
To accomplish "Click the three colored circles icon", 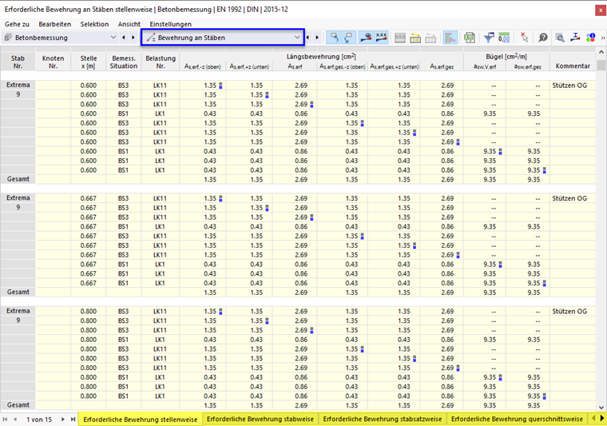I will 590,38.
